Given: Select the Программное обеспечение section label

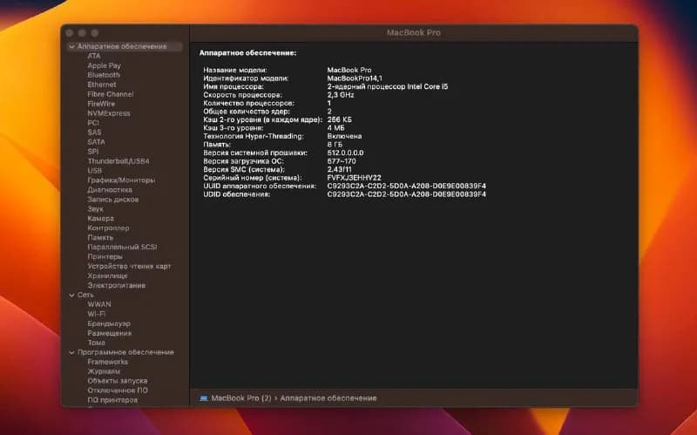Looking at the screenshot, I should pyautogui.click(x=125, y=352).
